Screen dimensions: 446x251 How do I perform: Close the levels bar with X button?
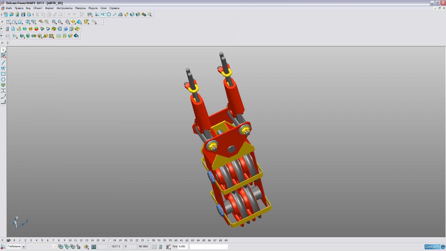click(x=2, y=240)
